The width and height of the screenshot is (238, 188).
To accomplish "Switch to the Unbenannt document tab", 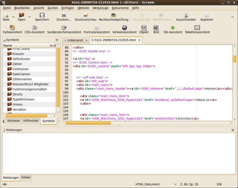I will coord(75,40).
